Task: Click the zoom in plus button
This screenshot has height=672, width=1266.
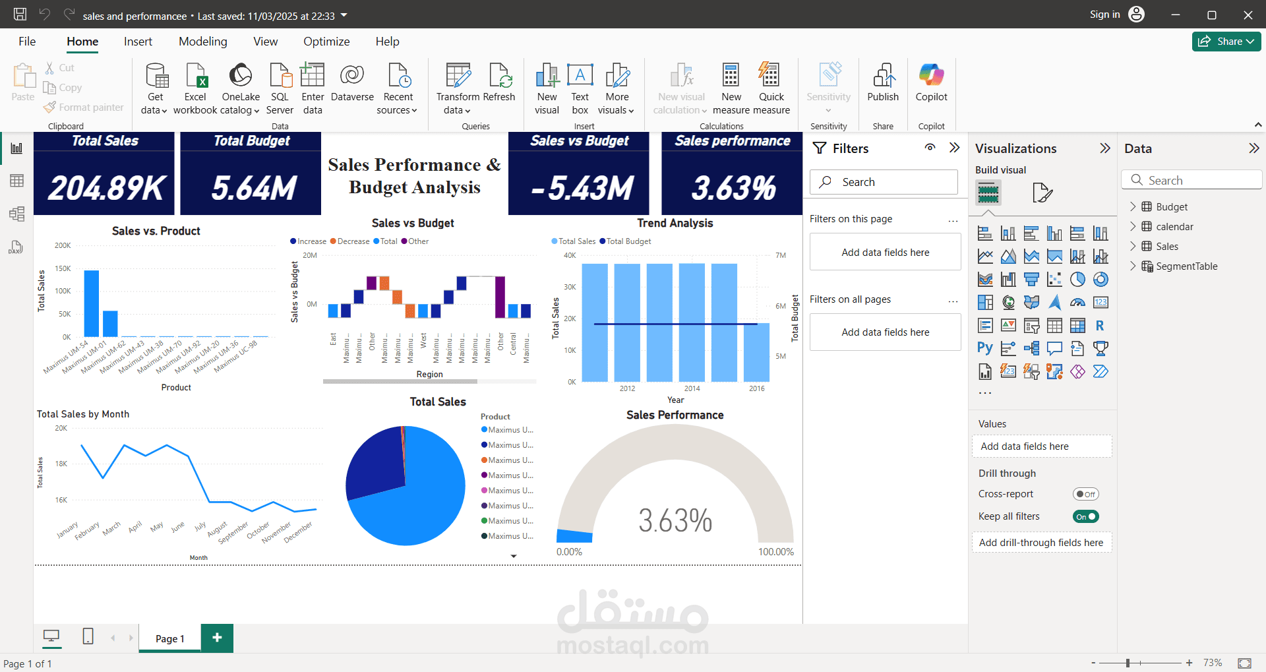Action: coord(1189,663)
